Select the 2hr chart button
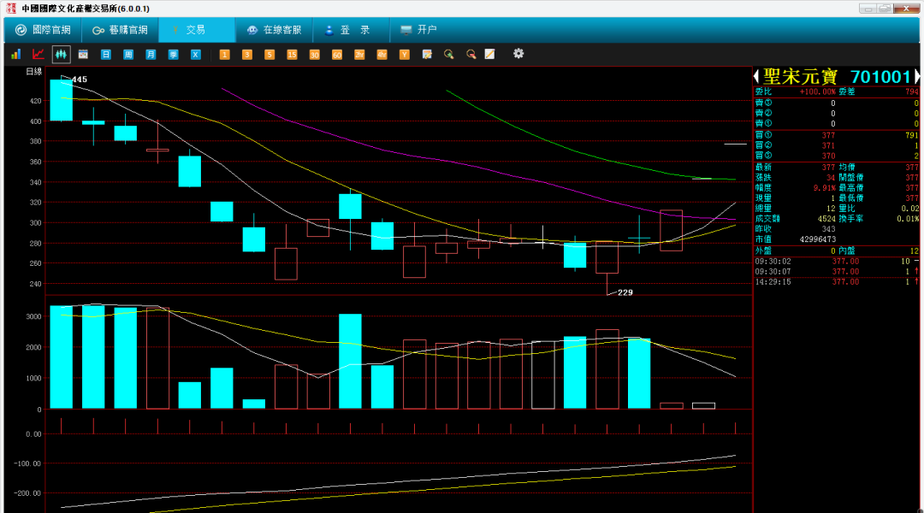 click(x=358, y=54)
